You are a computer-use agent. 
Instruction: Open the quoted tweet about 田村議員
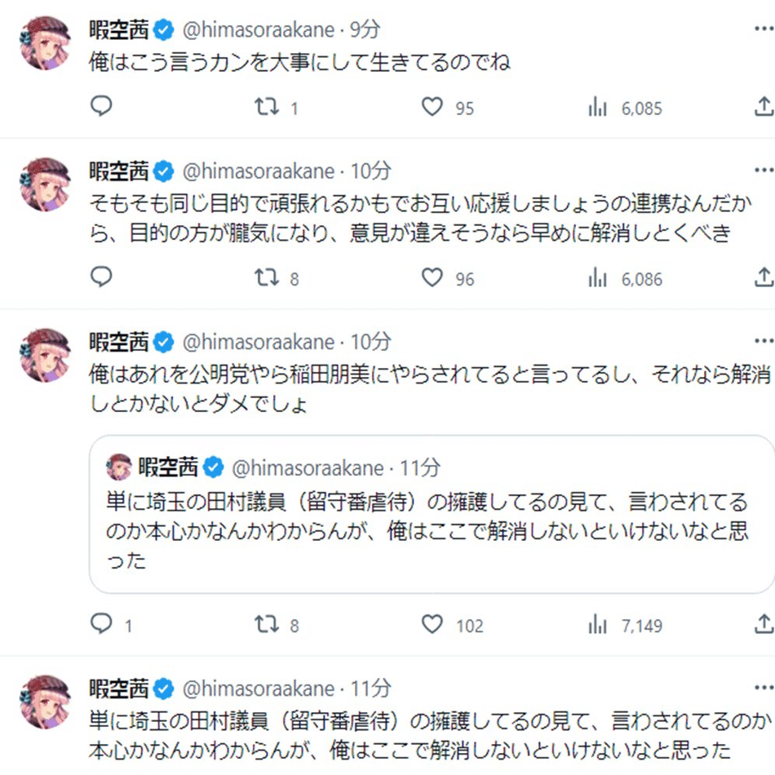tap(431, 522)
